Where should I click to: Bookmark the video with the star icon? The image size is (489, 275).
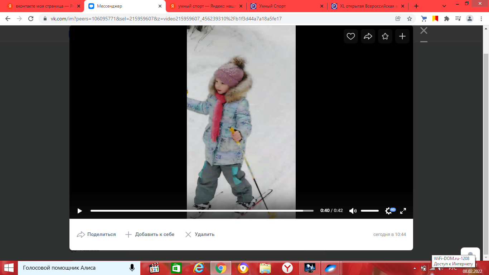click(385, 36)
